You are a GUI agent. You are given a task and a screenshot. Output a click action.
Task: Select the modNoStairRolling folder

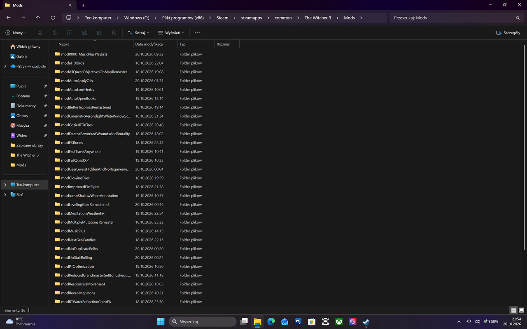77,258
